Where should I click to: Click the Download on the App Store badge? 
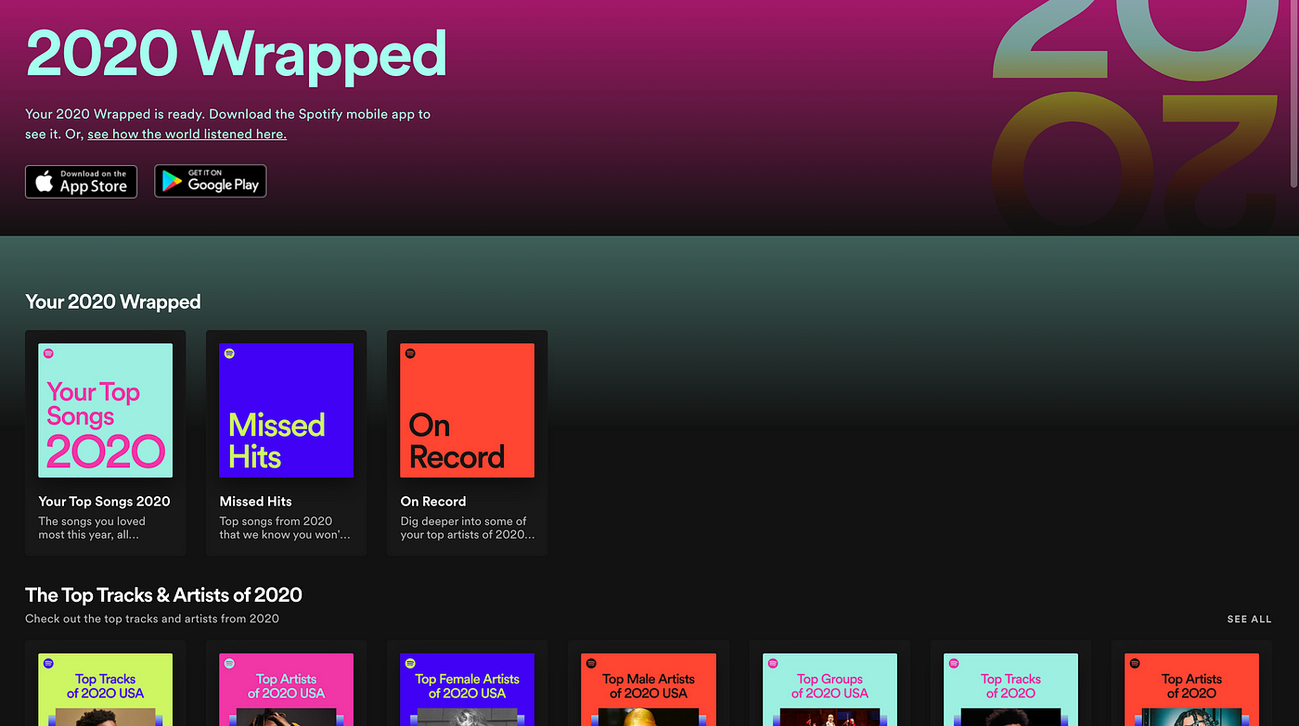pos(81,182)
